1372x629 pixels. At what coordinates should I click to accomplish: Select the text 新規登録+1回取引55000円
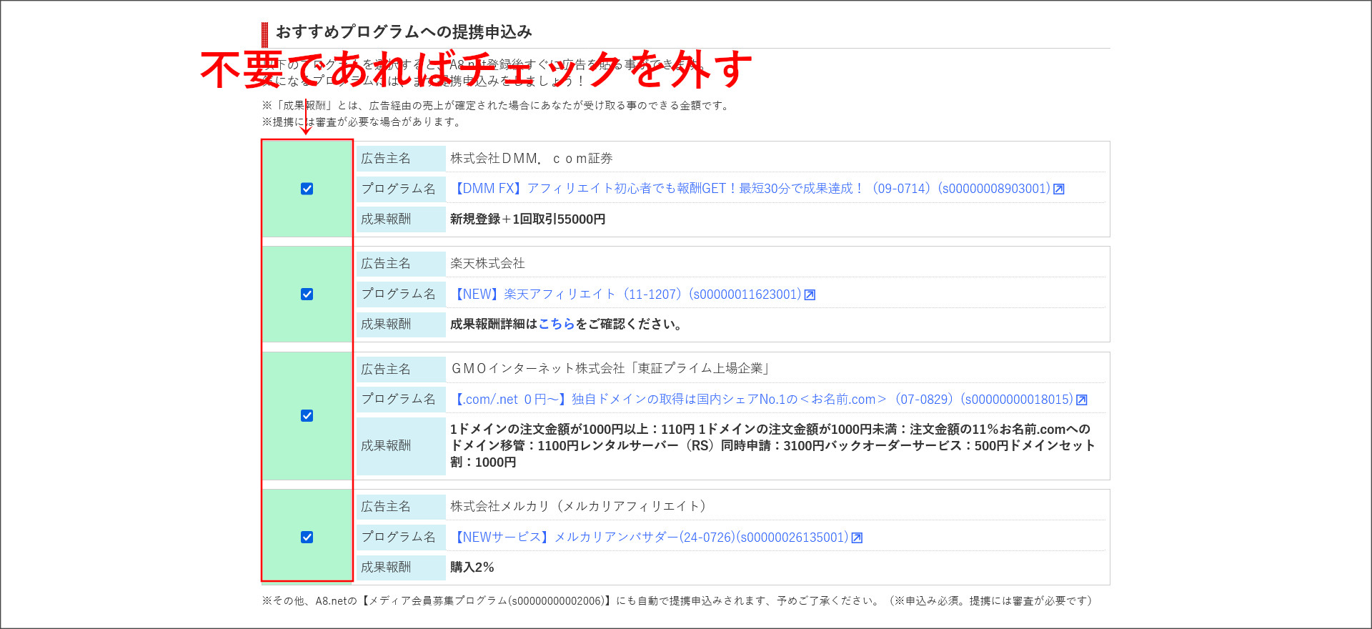(527, 219)
